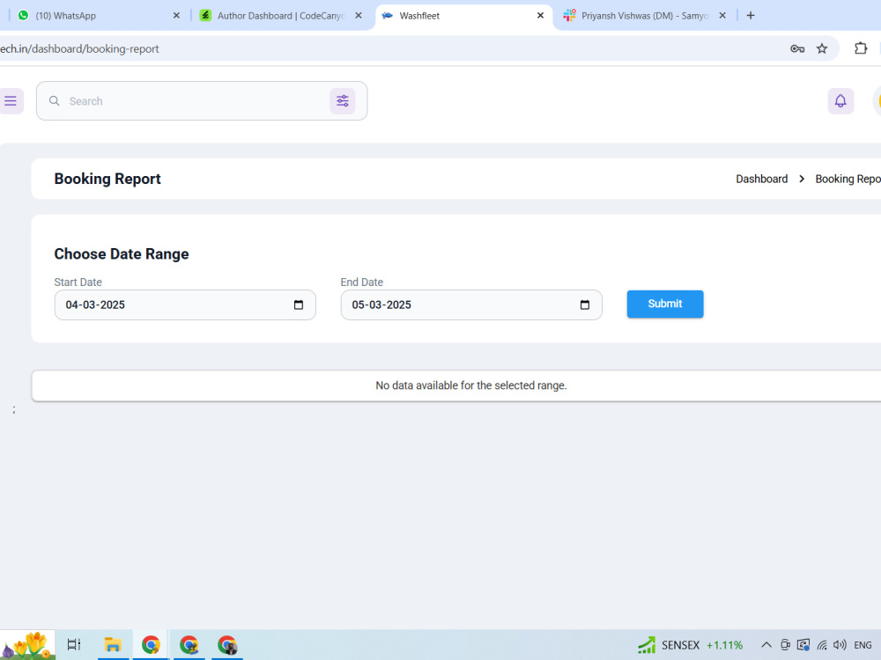Open the Chrome extensions puzzle icon
This screenshot has width=881, height=660.
pyautogui.click(x=861, y=48)
